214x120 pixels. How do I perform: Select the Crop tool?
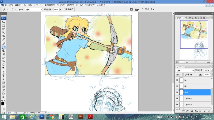point(3,36)
